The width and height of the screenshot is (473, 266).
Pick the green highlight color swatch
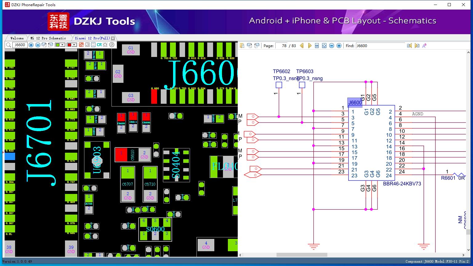pos(58,45)
